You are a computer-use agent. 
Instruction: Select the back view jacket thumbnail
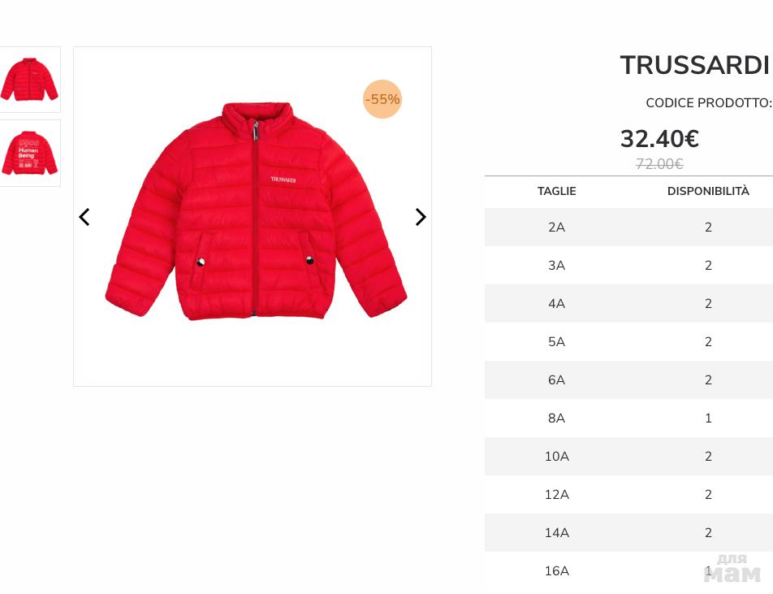tap(29, 153)
